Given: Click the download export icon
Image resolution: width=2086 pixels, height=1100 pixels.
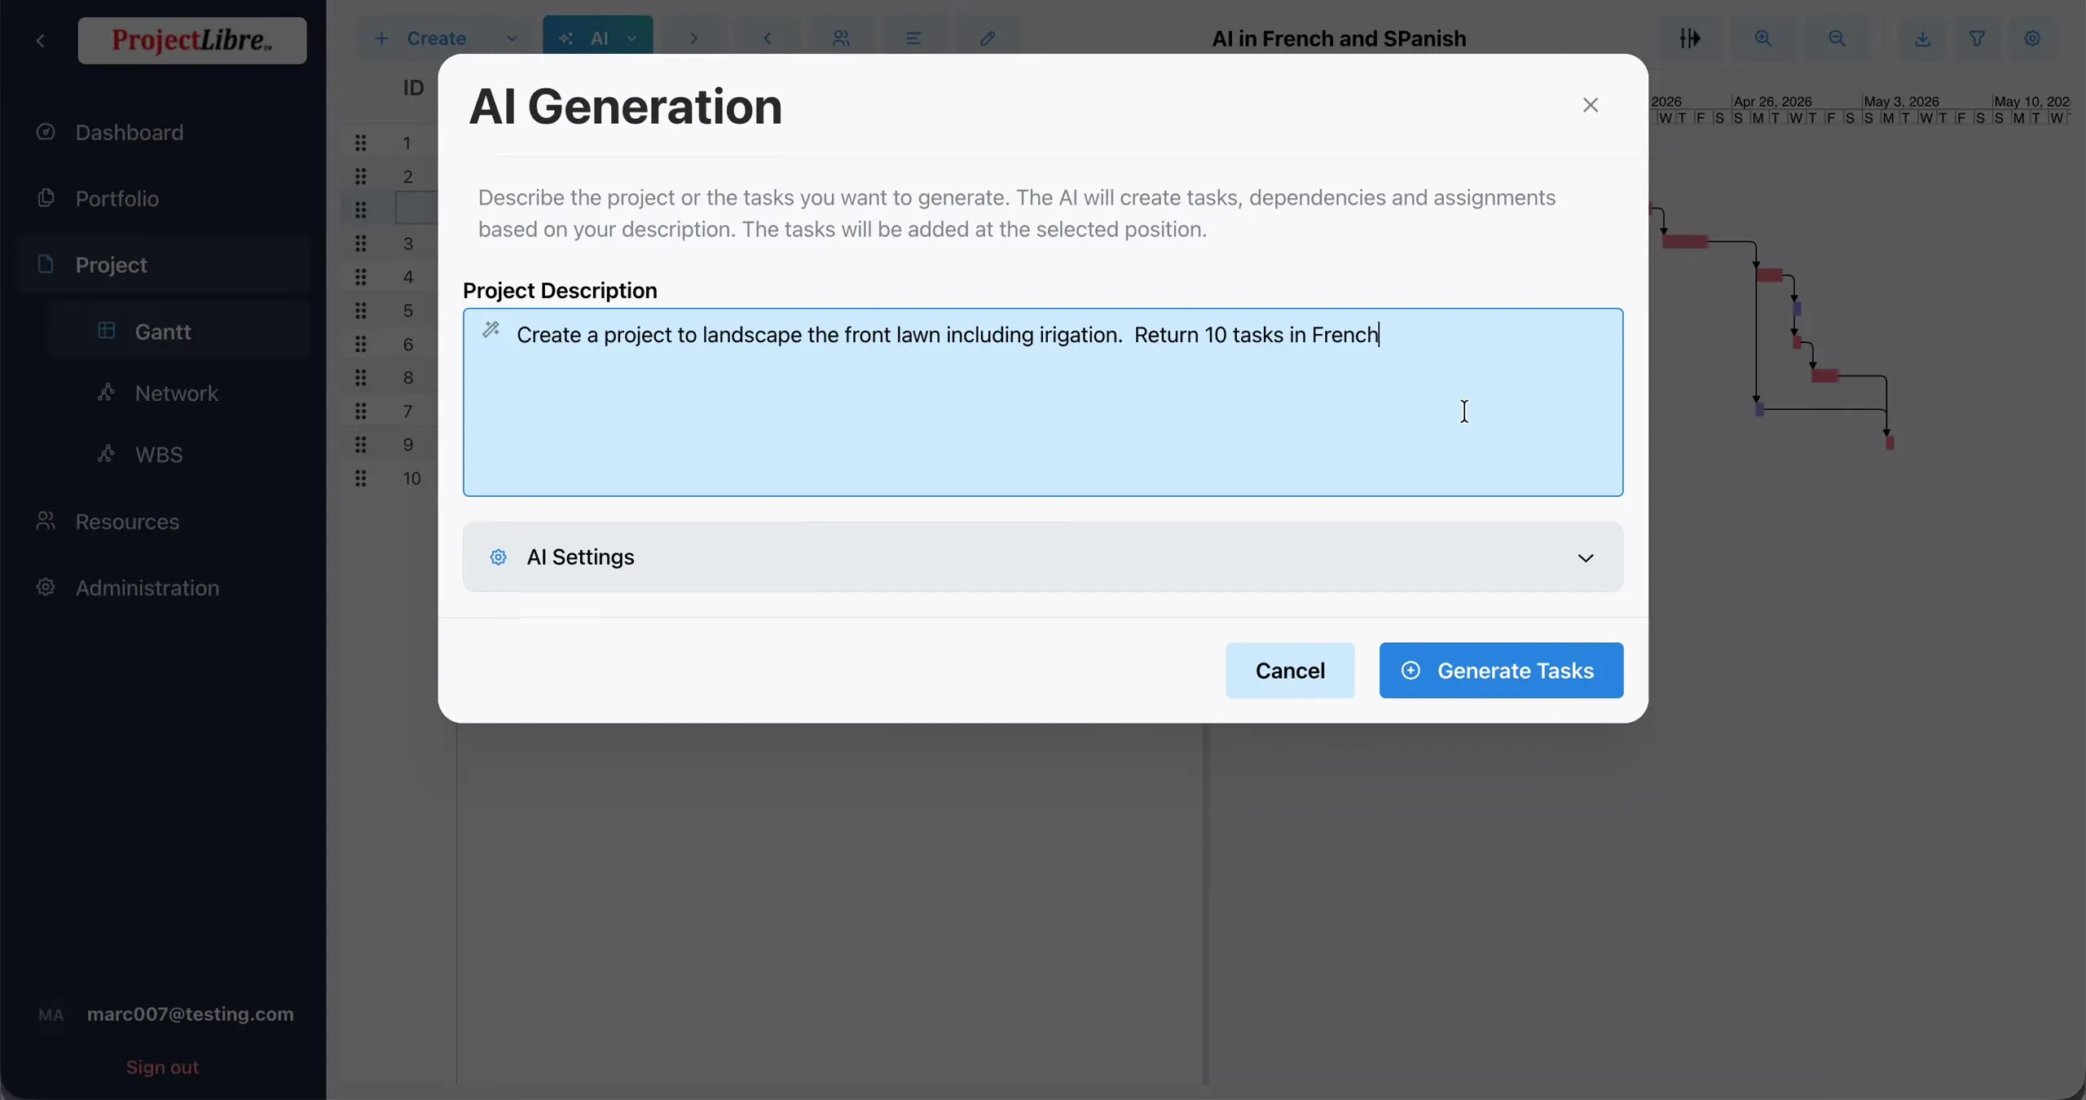Looking at the screenshot, I should point(1922,38).
